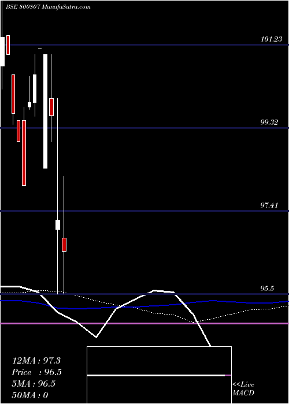Click the tall white candlestick body crossing 99.32
Viewport: 289px width, 404px height.
[x=46, y=111]
